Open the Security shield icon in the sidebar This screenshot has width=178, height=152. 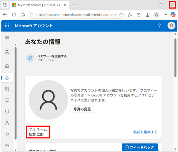pyautogui.click(x=7, y=112)
